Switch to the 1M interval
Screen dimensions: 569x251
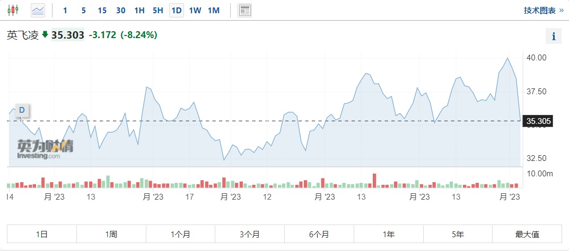(x=214, y=10)
